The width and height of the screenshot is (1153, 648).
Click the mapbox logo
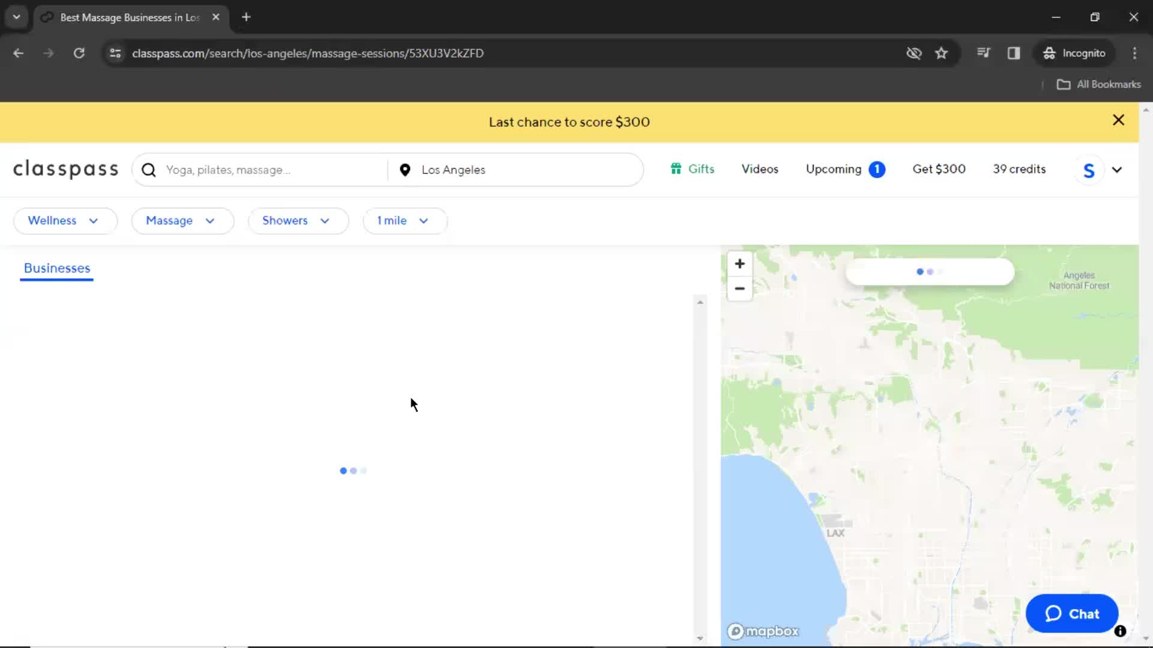point(763,631)
